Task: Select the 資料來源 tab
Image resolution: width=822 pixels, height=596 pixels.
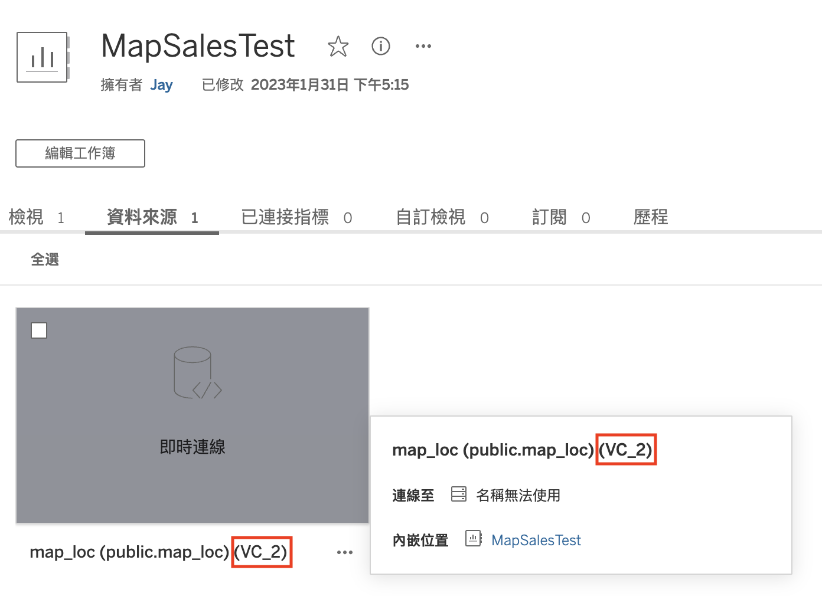Action: coord(152,217)
